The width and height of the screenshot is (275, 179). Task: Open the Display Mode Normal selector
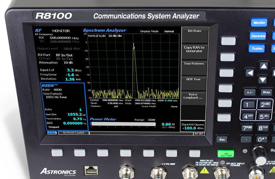pos(169,31)
